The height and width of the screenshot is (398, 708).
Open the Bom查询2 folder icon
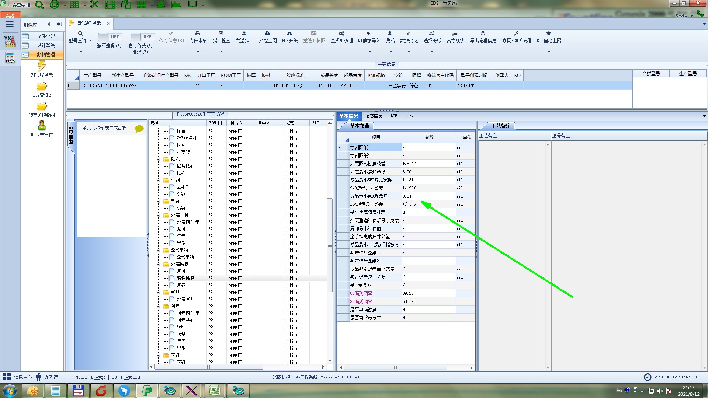coord(42,87)
